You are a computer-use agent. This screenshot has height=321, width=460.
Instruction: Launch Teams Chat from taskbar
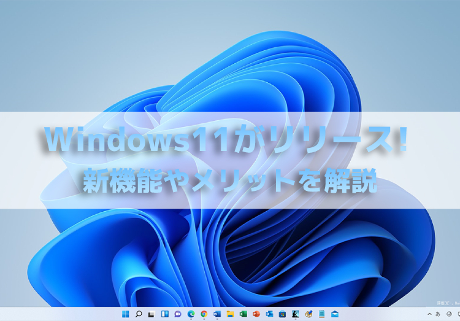177,314
